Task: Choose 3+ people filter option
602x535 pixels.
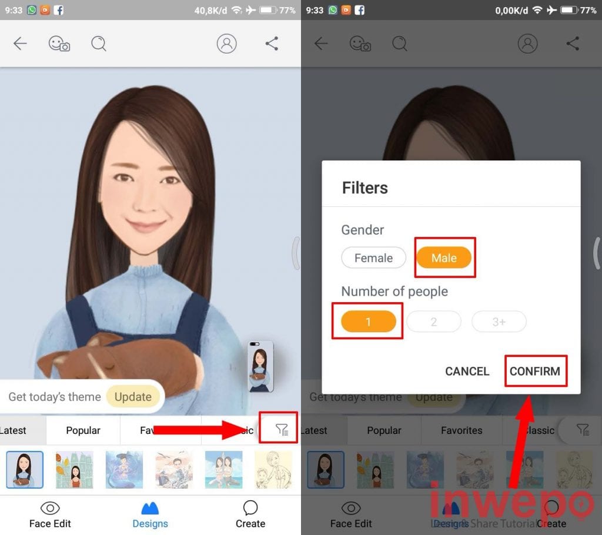Action: [x=499, y=322]
